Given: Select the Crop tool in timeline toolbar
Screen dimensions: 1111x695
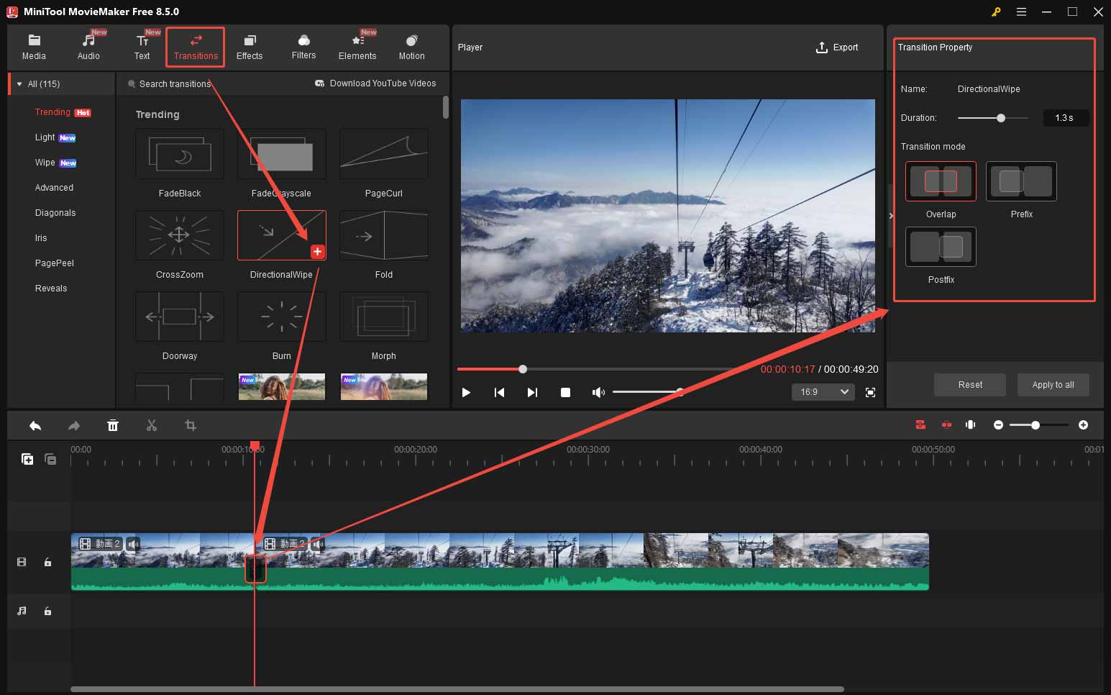Looking at the screenshot, I should [x=190, y=425].
